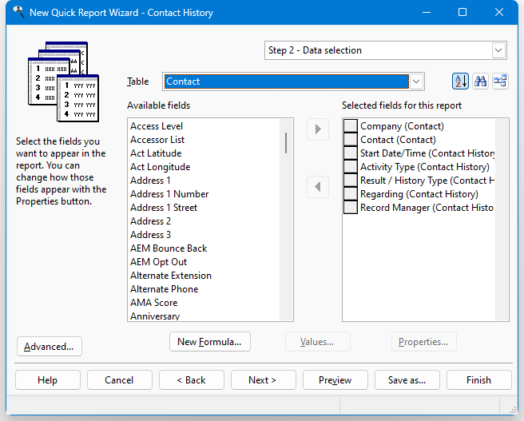Image resolution: width=524 pixels, height=421 pixels.
Task: Select Address 1 Number field
Action: coord(204,194)
